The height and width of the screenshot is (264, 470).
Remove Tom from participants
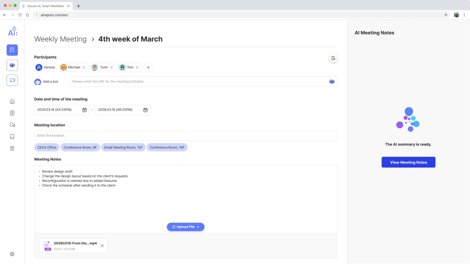coord(137,67)
